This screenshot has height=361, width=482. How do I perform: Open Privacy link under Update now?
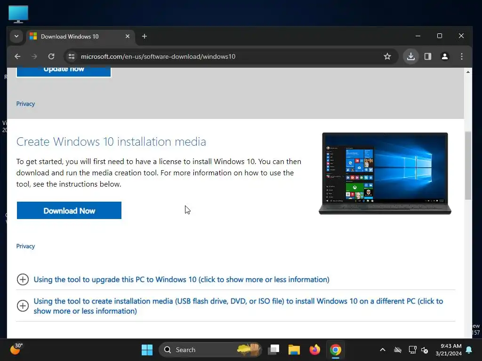point(25,104)
